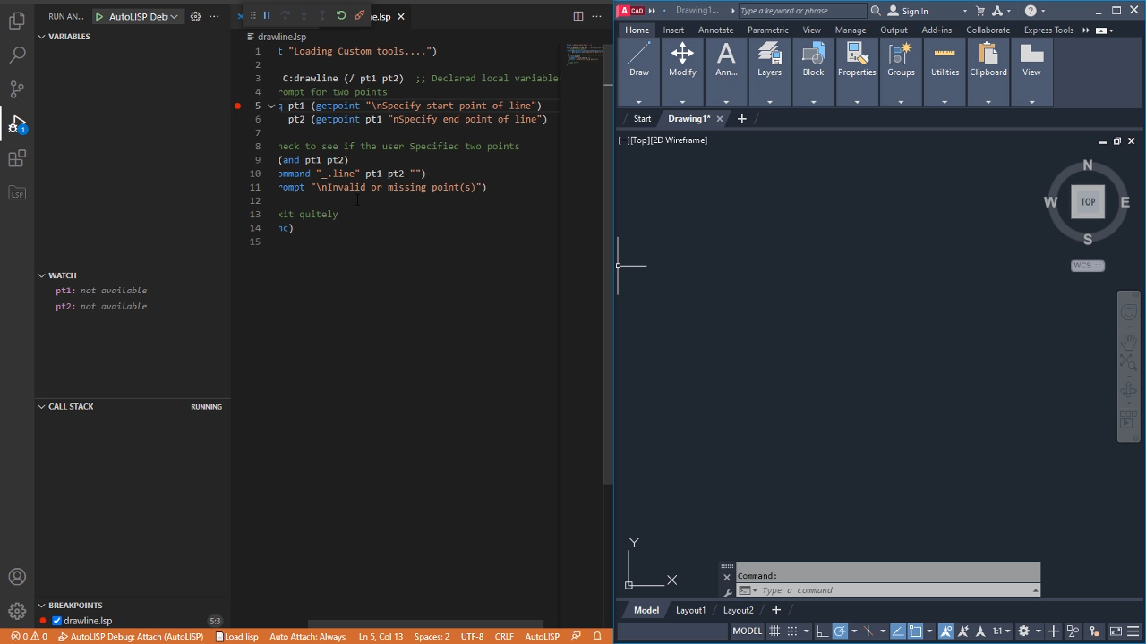The height and width of the screenshot is (644, 1146).
Task: Switch to the Insert ribbon tab
Action: point(673,30)
